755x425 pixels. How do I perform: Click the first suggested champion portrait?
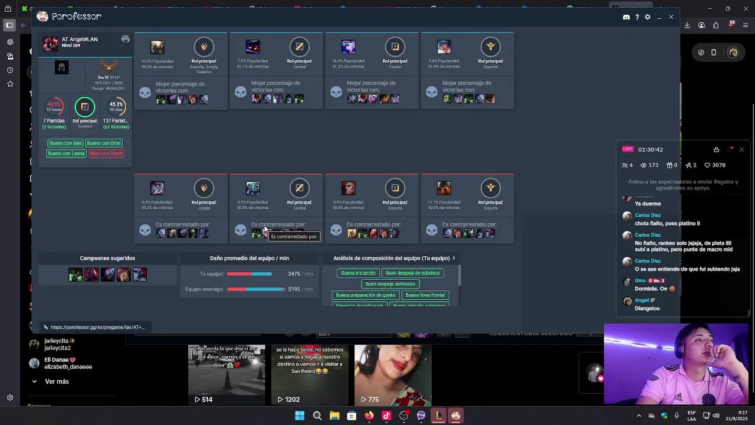pyautogui.click(x=75, y=274)
